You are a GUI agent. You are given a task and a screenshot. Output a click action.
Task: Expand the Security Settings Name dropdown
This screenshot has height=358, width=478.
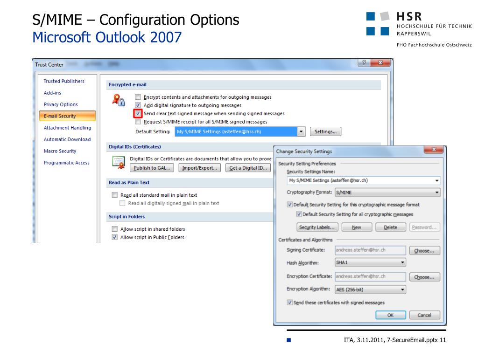click(x=437, y=180)
